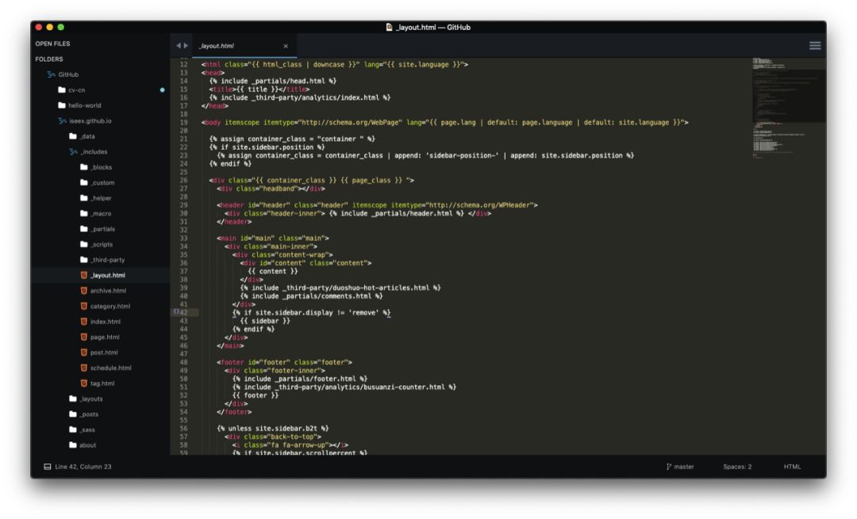Close the _layout.html tab
857x519 pixels.
286,47
